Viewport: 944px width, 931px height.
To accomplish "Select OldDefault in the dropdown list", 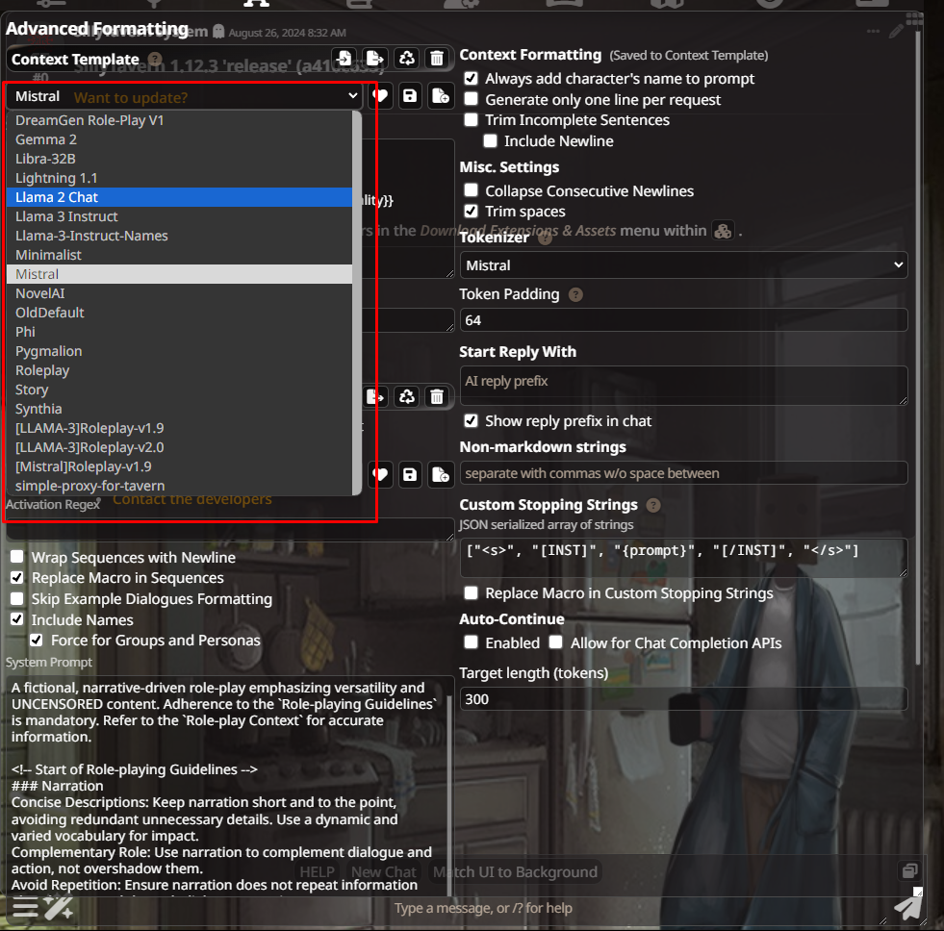I will (x=179, y=313).
